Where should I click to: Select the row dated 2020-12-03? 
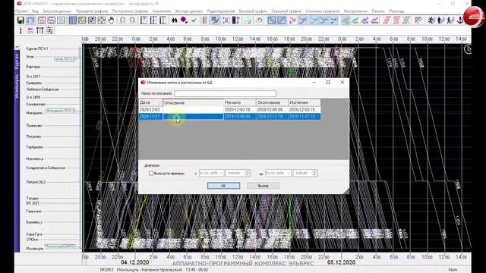point(229,109)
